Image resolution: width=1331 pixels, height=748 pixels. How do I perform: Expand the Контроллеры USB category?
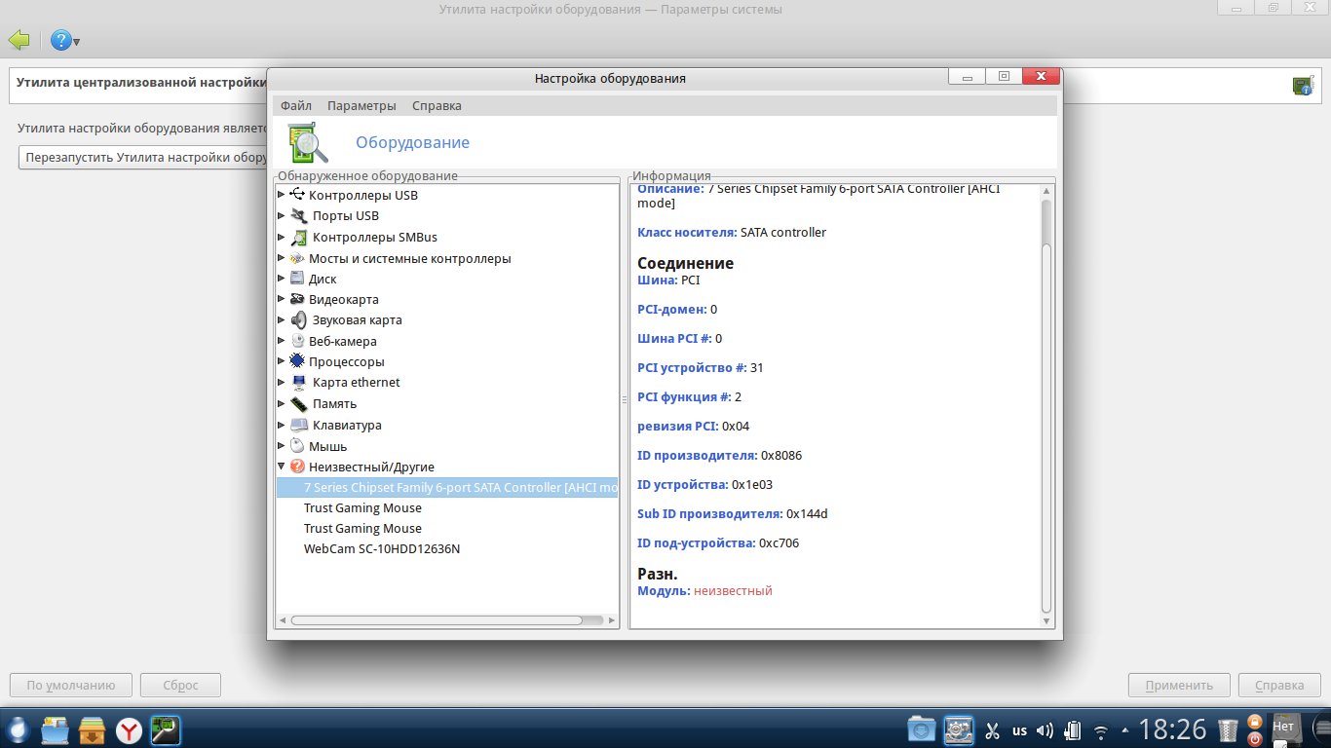pos(282,195)
